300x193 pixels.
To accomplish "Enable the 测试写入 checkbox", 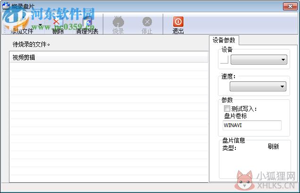I will pyautogui.click(x=227, y=109).
